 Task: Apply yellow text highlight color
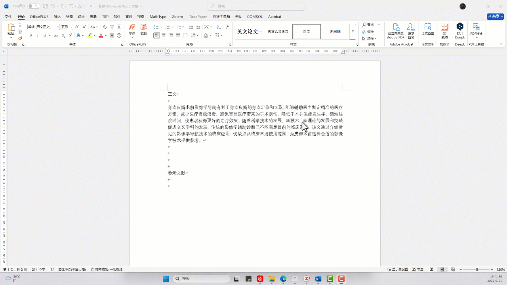[x=90, y=35]
